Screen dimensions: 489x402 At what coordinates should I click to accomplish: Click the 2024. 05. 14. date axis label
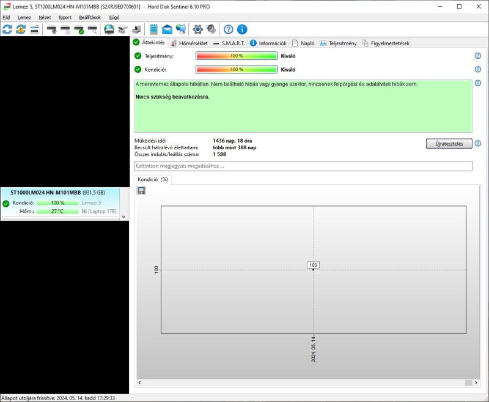314,349
